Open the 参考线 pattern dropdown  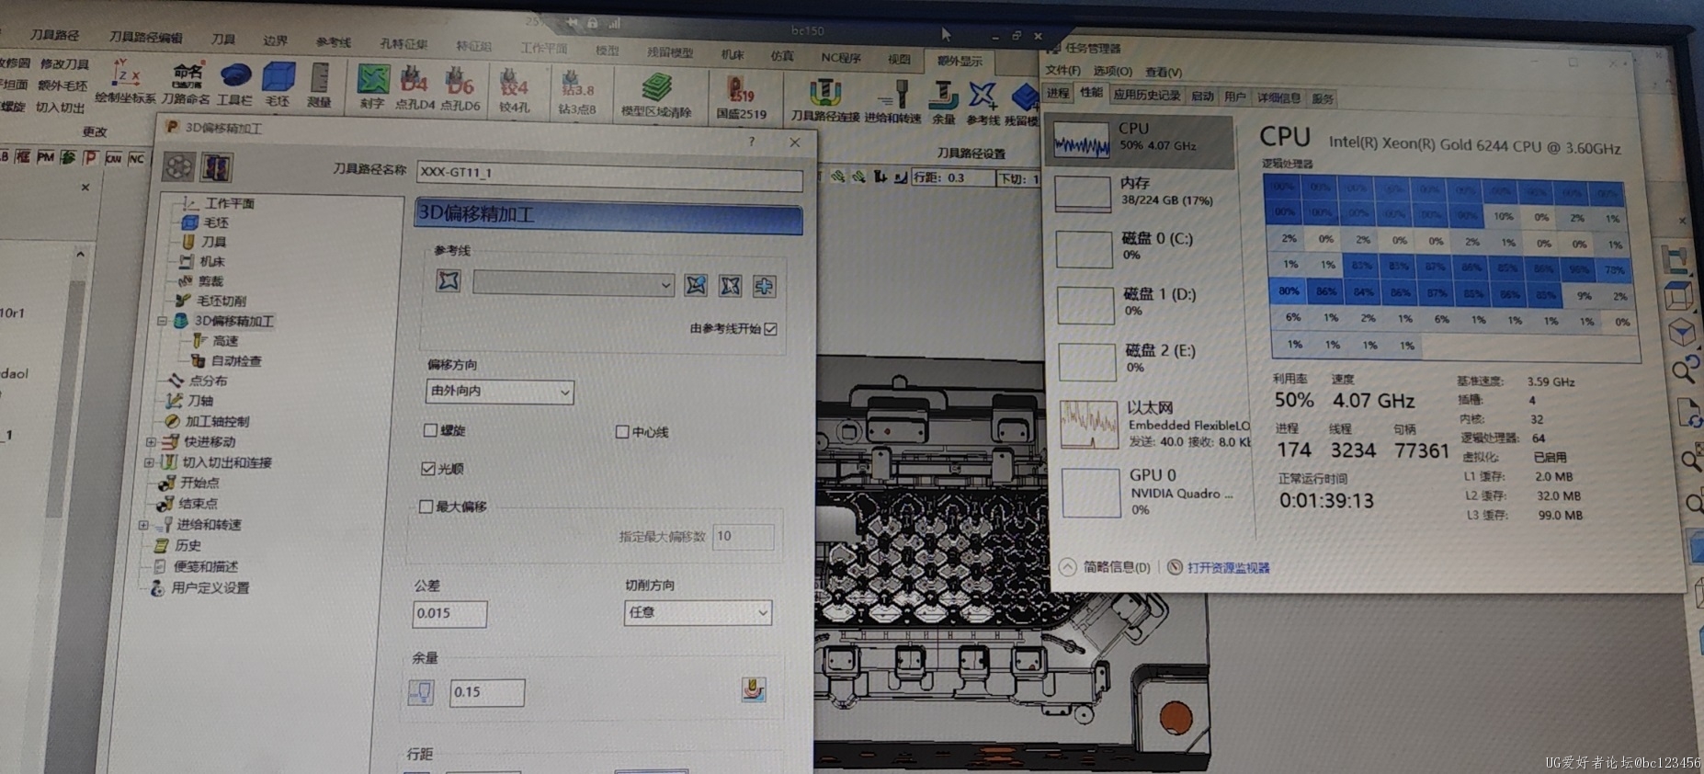pyautogui.click(x=574, y=284)
